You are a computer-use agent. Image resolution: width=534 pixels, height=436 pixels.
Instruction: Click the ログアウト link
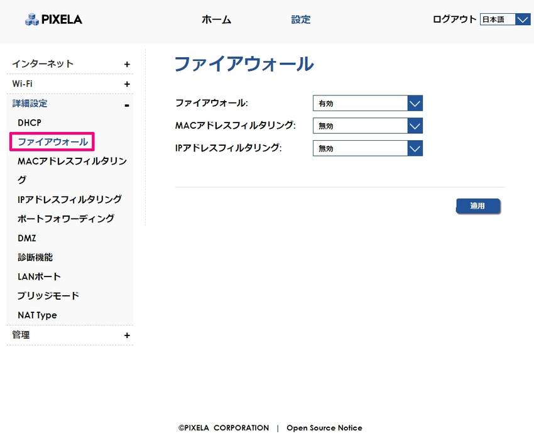[x=454, y=19]
